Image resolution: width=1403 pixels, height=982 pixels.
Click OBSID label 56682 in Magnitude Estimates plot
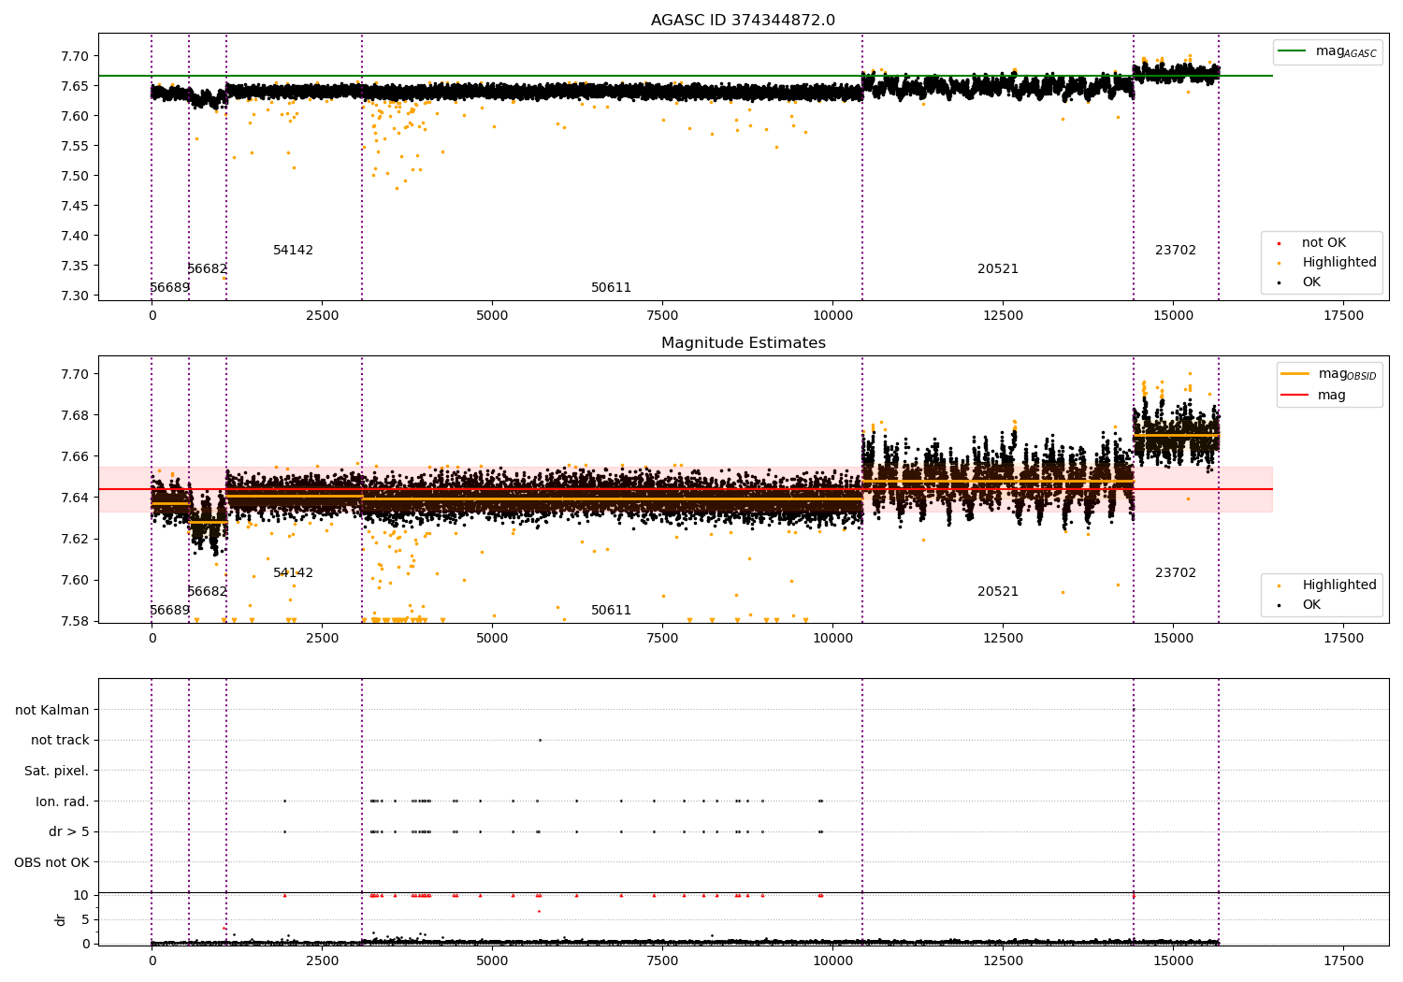tap(207, 592)
